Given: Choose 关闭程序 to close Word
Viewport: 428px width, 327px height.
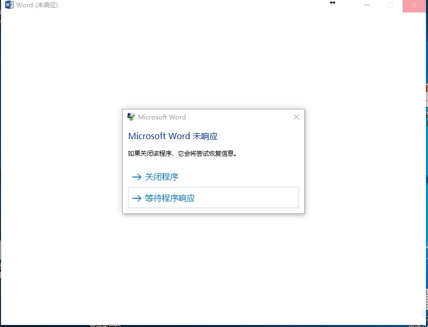Looking at the screenshot, I should tap(213, 177).
